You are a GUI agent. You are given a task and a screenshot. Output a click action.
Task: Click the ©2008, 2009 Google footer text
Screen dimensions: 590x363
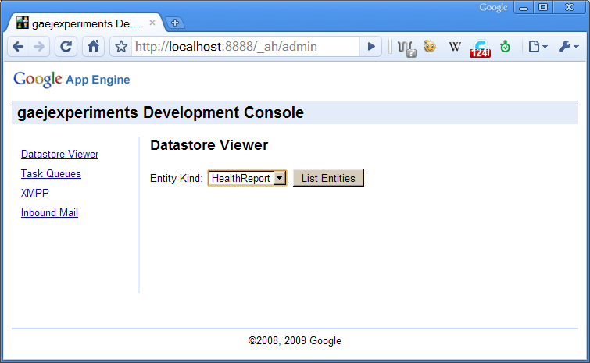(x=295, y=341)
